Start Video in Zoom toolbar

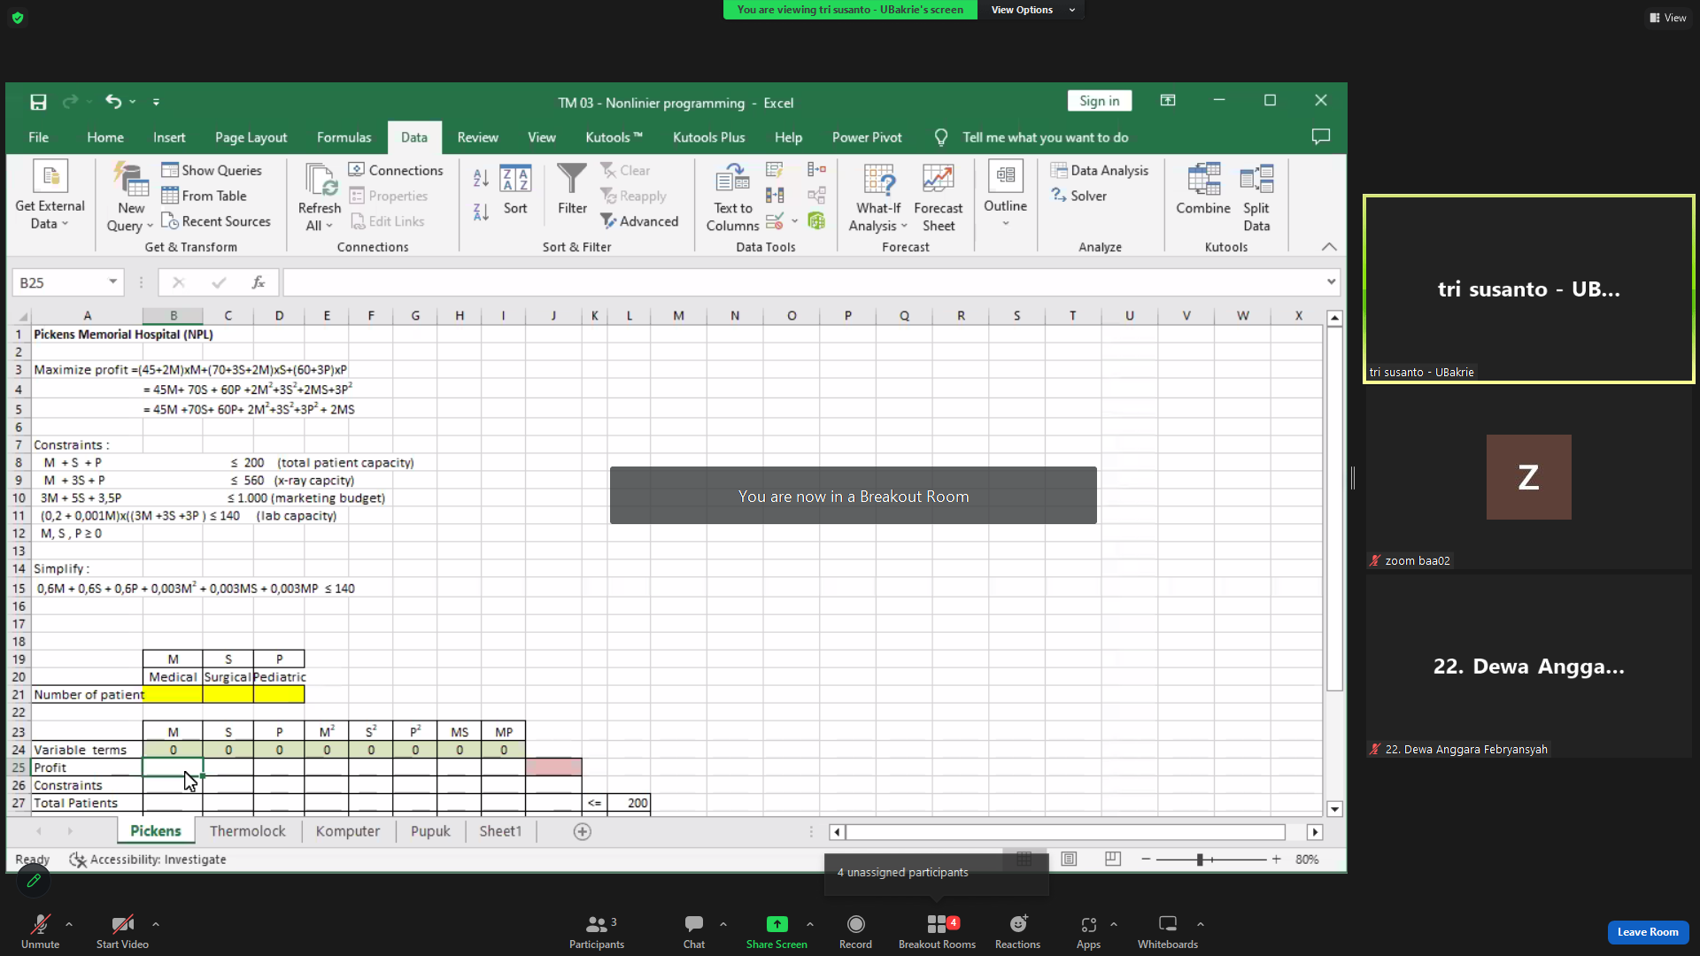click(122, 931)
